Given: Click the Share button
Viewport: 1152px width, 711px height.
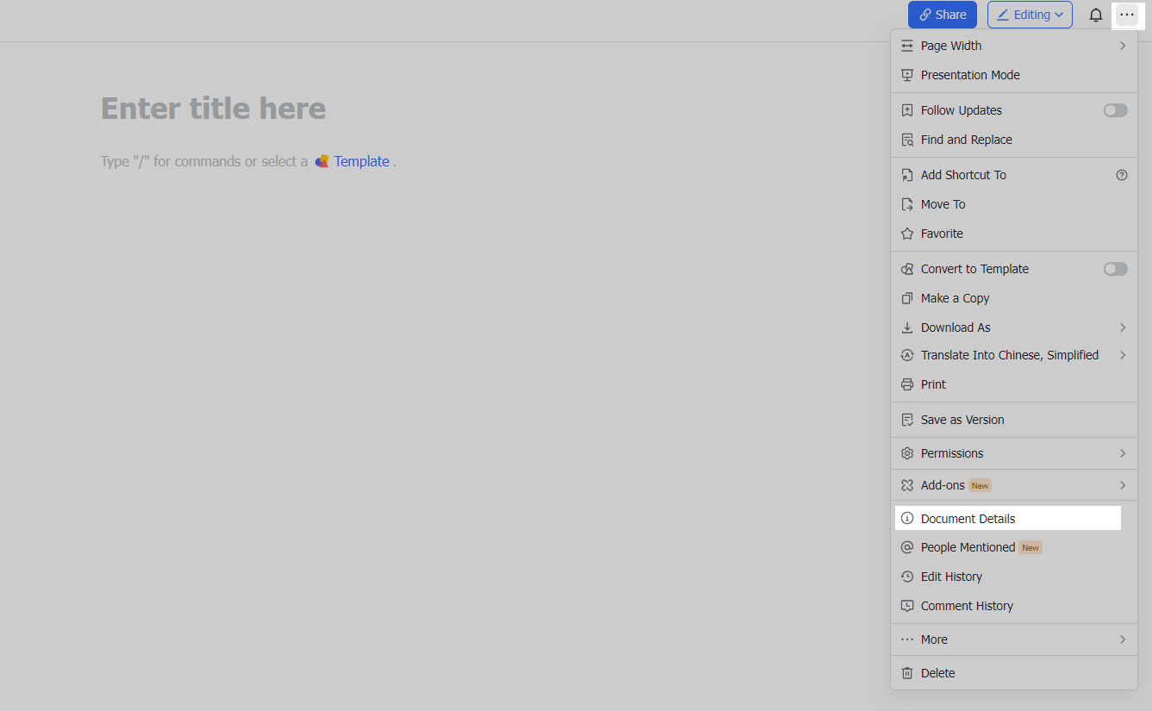Looking at the screenshot, I should point(942,15).
